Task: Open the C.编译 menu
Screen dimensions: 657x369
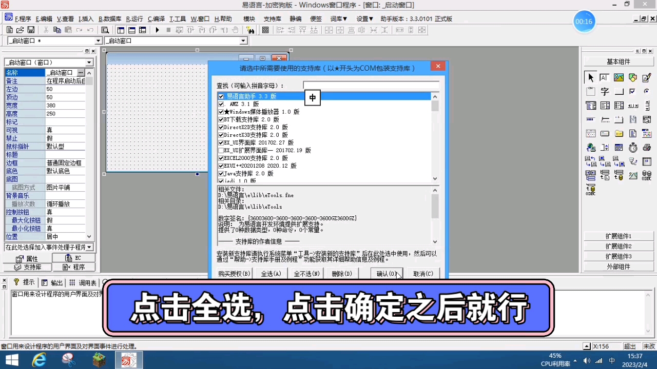Action: [x=156, y=18]
